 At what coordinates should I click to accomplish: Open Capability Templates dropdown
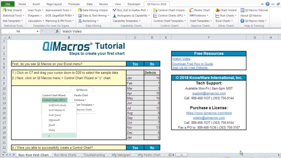(126, 21)
